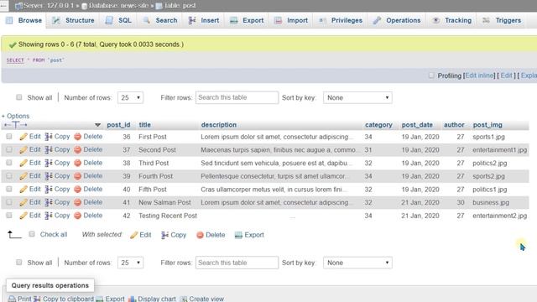The width and height of the screenshot is (537, 302).
Task: Click With selected red Delete icon
Action: (x=200, y=235)
